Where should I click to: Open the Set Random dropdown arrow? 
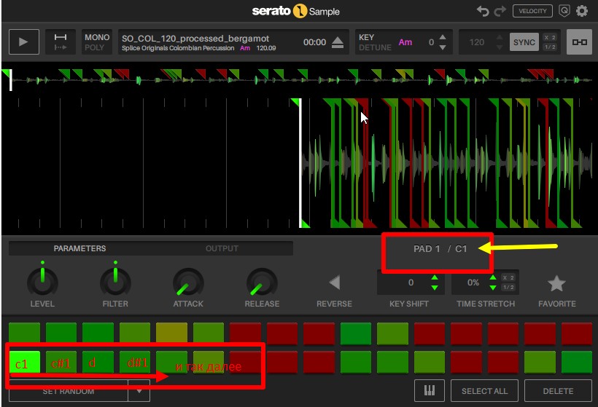coord(139,392)
